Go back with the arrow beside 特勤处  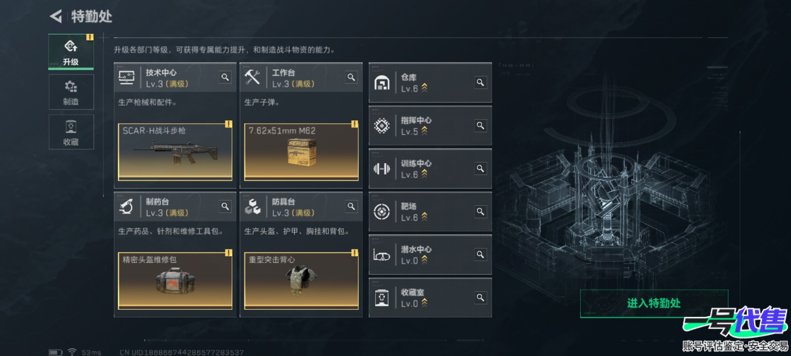[x=56, y=16]
